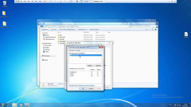Click OK in the permissions dialog
This screenshot has width=191, height=107.
click(x=83, y=89)
